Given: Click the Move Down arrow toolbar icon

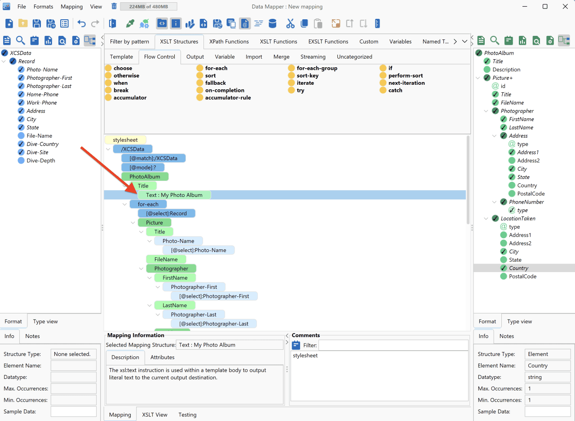Looking at the screenshot, I should [363, 23].
